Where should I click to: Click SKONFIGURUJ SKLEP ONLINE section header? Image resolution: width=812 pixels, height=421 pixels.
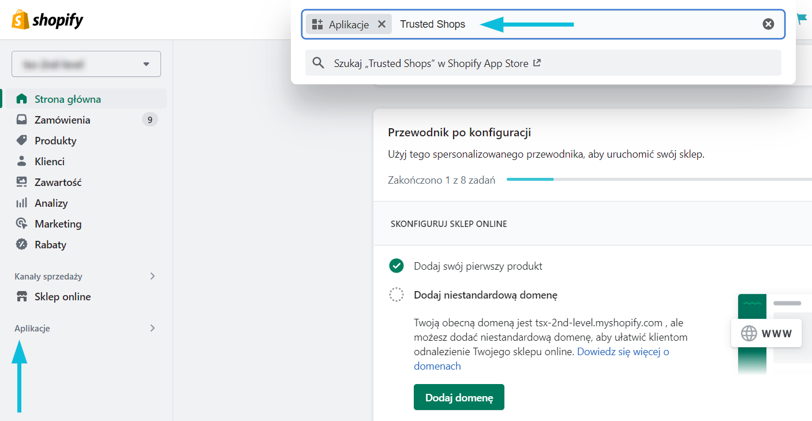(448, 223)
